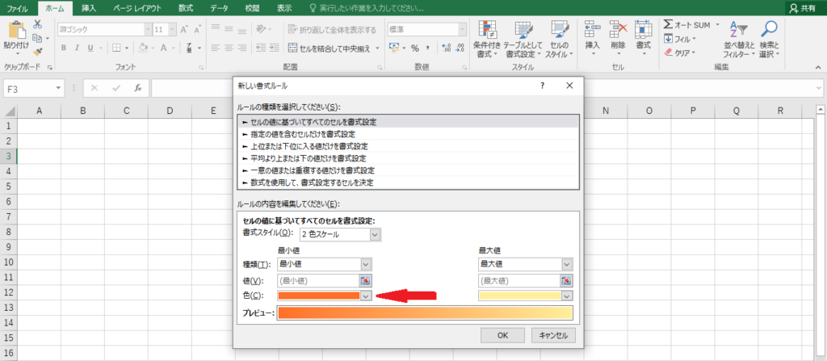Click the Cell Styles (セルのスタイル) icon

[x=559, y=28]
